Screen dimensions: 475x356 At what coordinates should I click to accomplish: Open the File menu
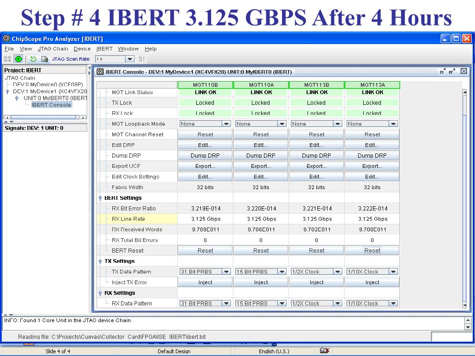point(9,49)
